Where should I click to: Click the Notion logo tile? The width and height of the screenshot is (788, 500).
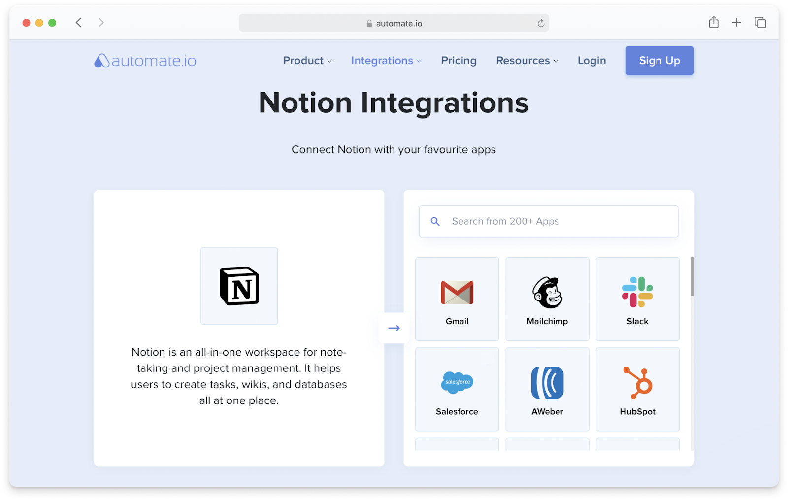click(x=239, y=286)
